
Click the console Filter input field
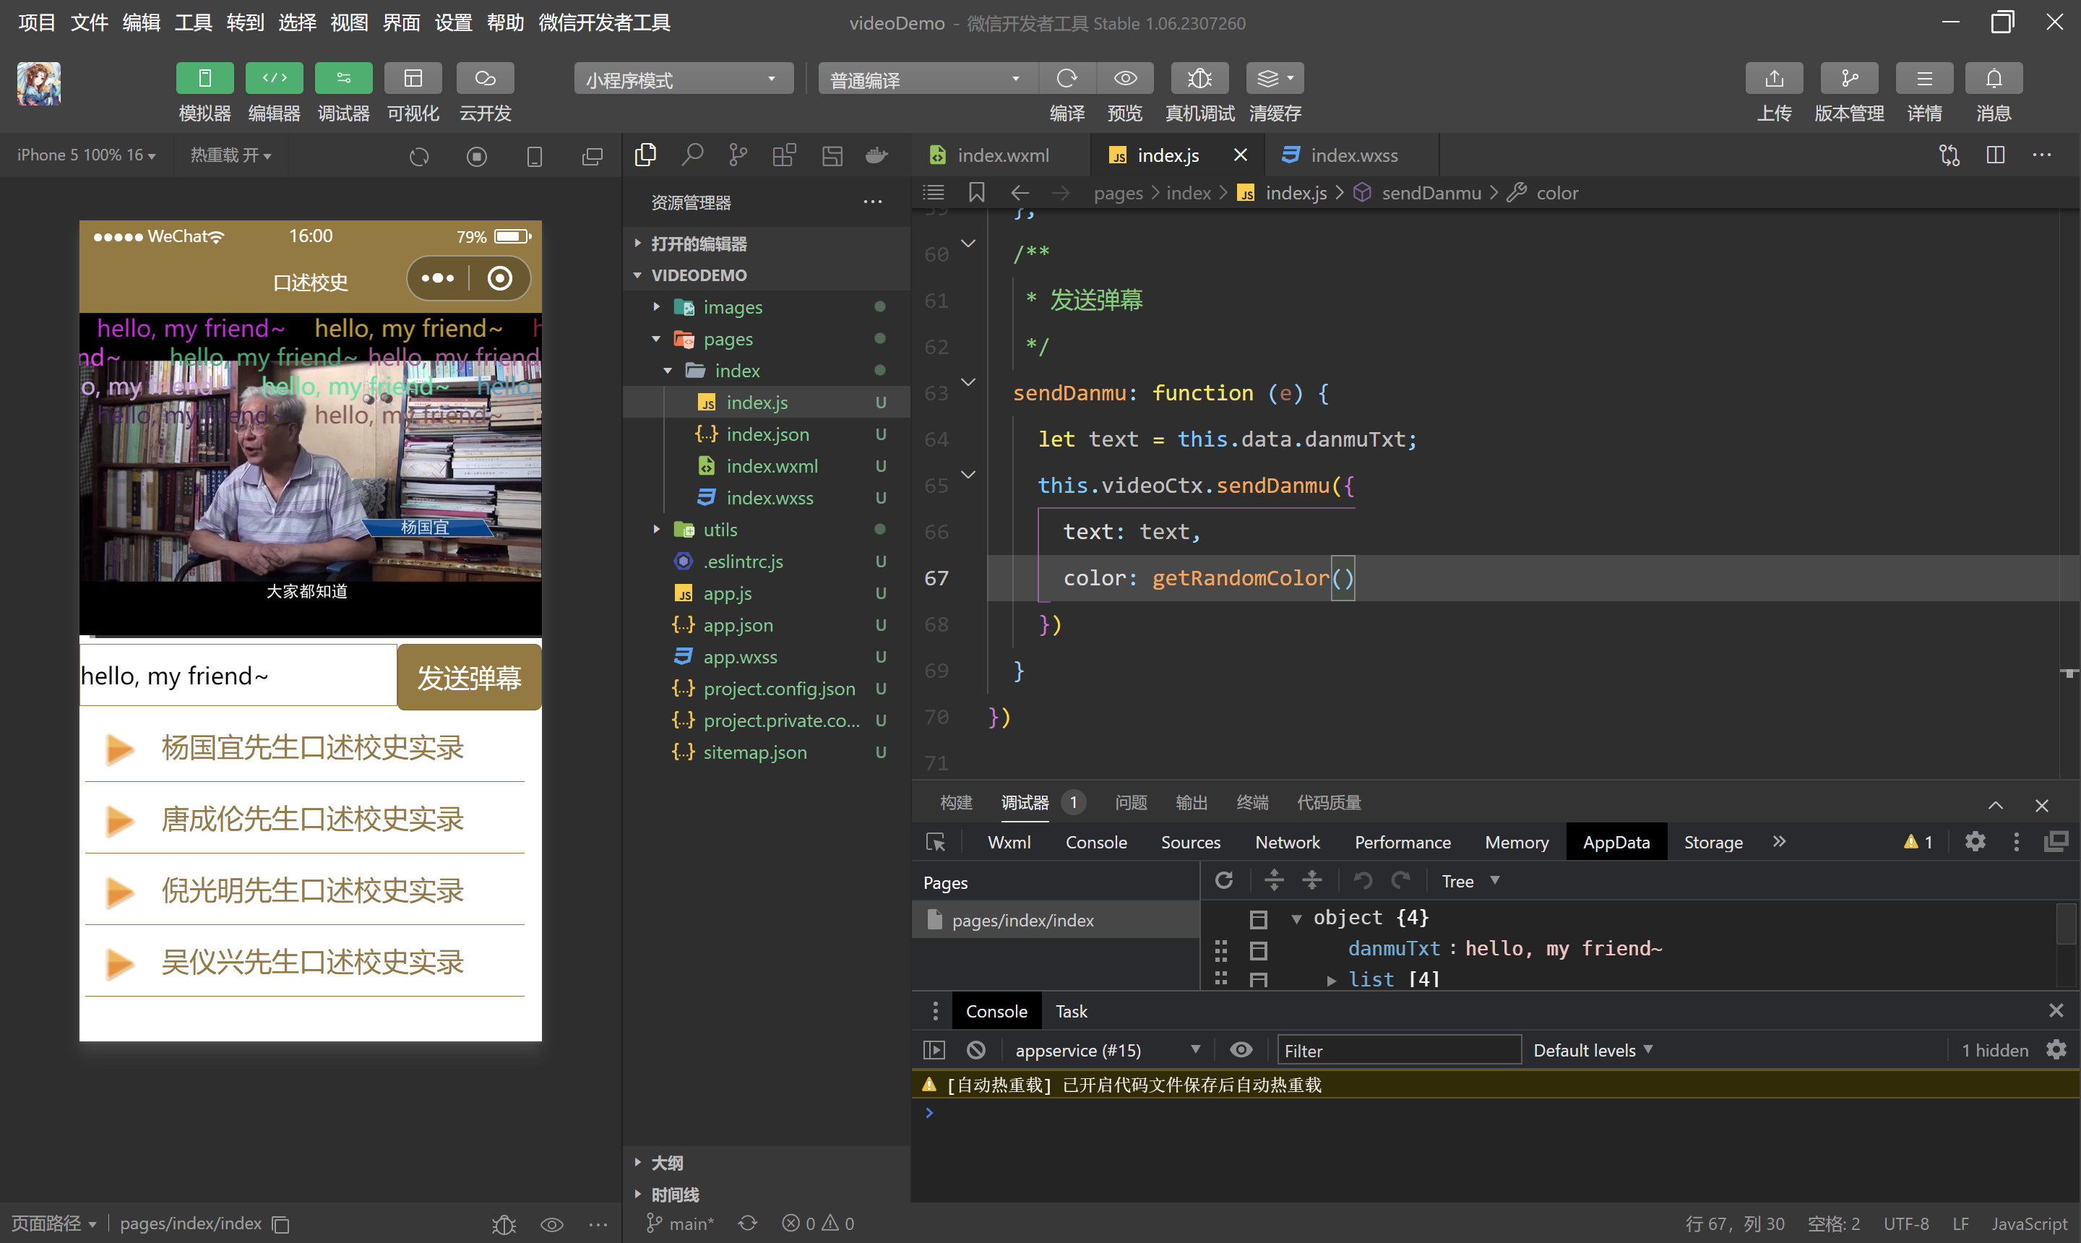coord(1397,1050)
